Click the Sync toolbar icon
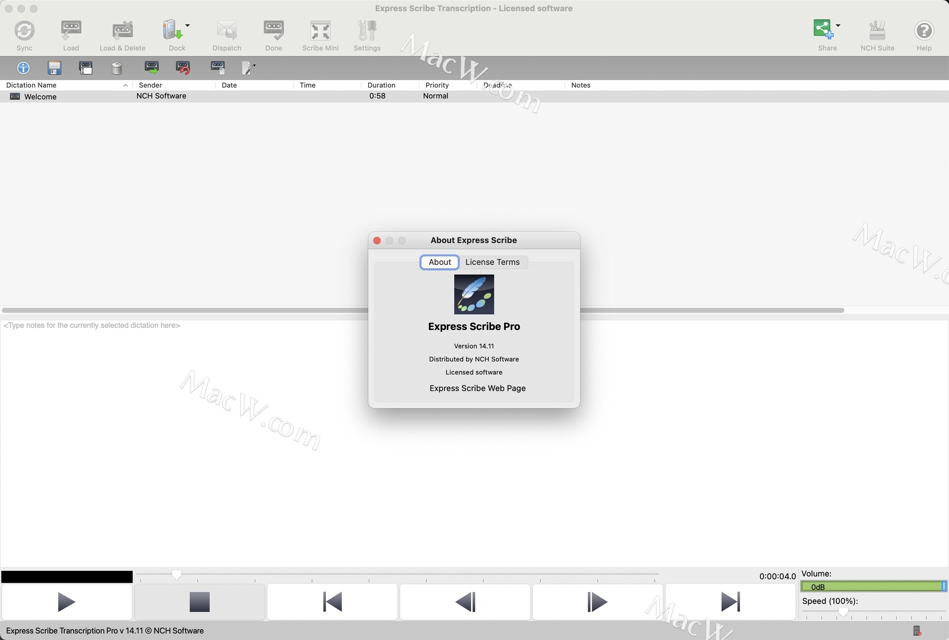This screenshot has height=640, width=949. tap(24, 31)
